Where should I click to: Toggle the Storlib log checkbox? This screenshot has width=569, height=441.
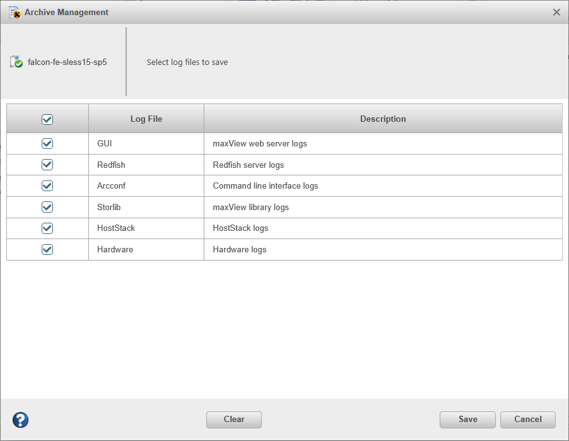point(47,207)
